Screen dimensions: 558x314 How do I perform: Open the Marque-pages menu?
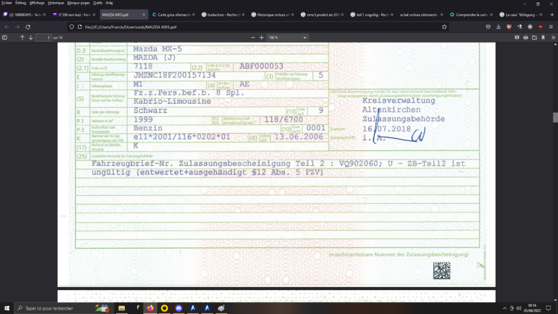78,3
